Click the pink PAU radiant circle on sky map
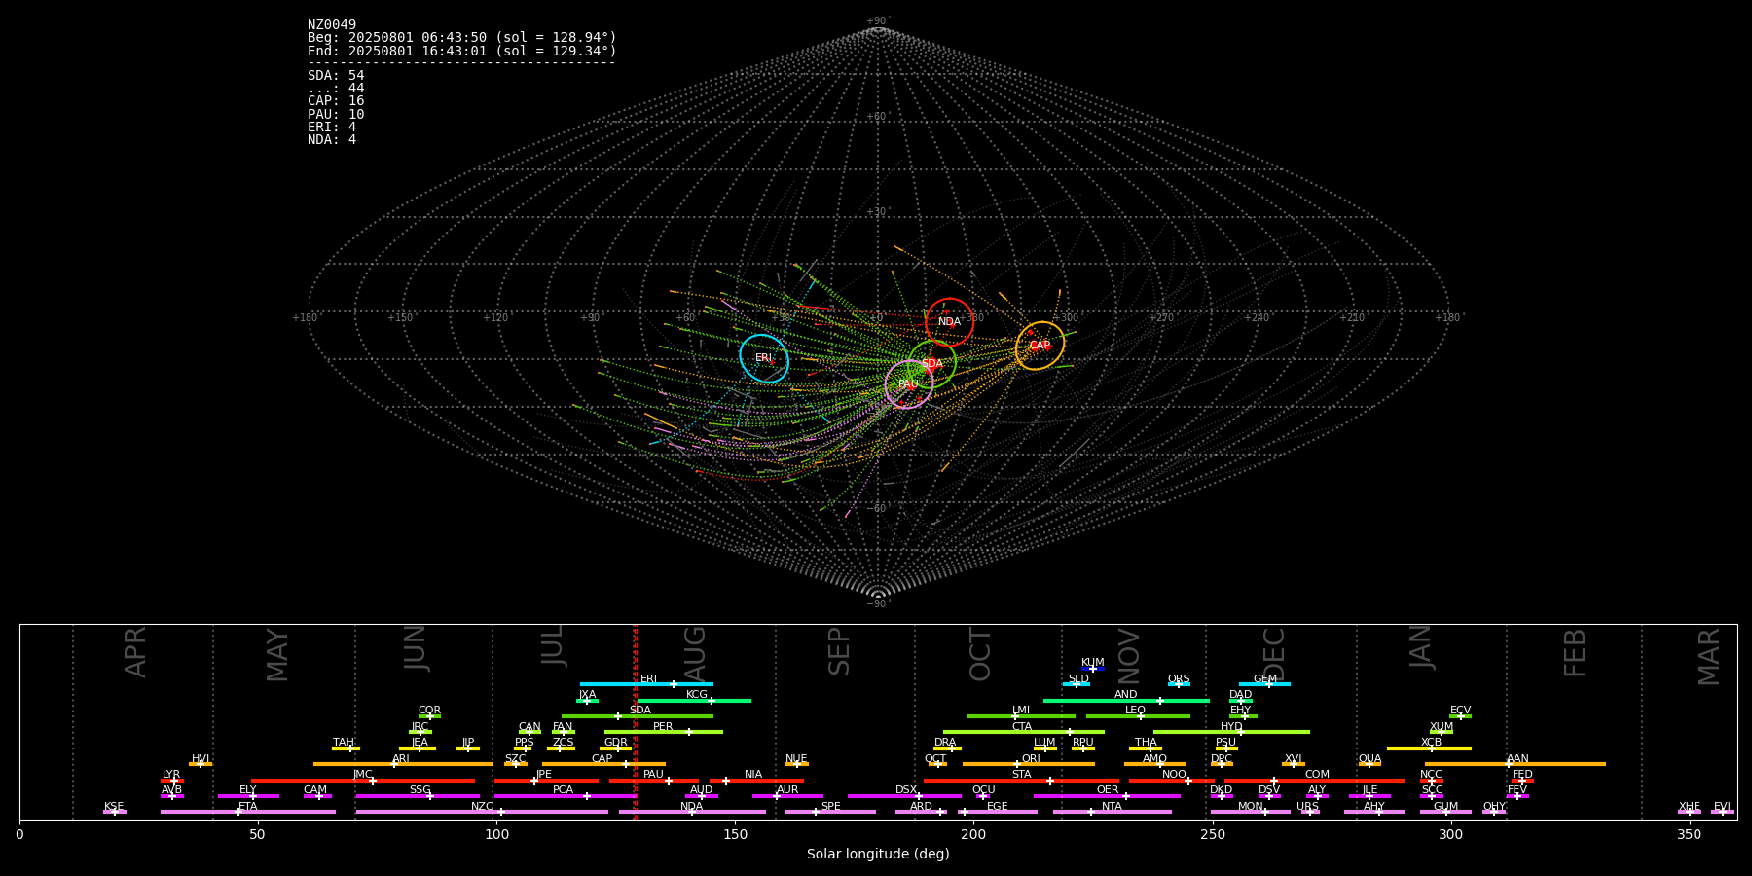Viewport: 1752px width, 876px height. point(909,384)
